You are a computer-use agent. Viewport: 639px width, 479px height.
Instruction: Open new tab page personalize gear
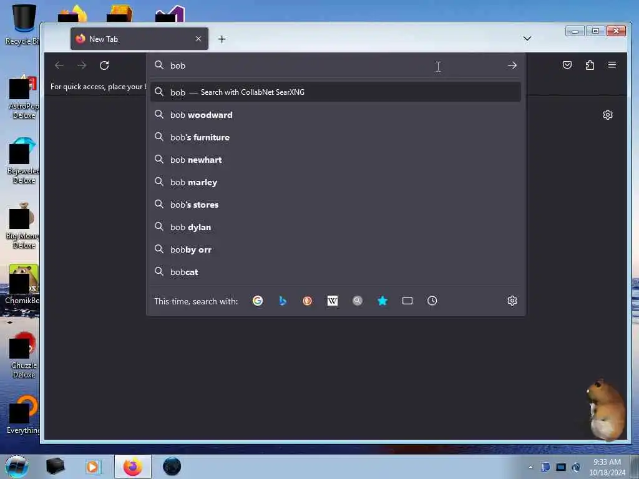[608, 115]
